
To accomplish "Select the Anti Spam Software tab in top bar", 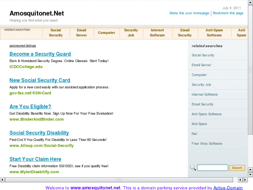I will click(x=214, y=33).
